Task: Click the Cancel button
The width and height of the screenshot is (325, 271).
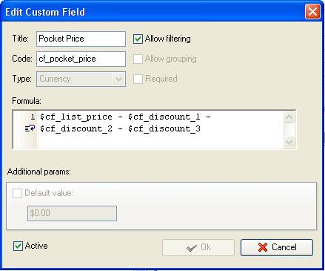Action: [277, 247]
